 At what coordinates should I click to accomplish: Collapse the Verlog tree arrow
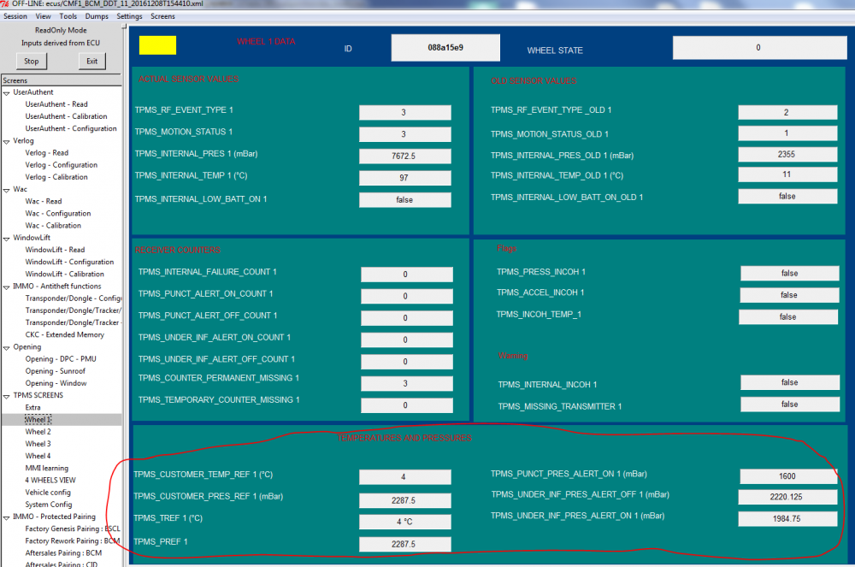[x=7, y=142]
